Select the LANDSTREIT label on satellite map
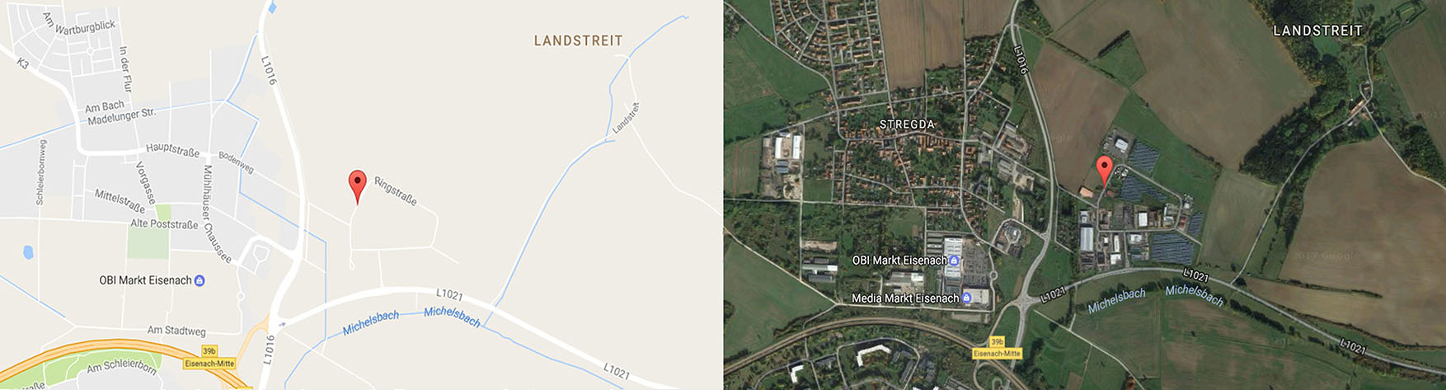The width and height of the screenshot is (1446, 390). click(1317, 31)
